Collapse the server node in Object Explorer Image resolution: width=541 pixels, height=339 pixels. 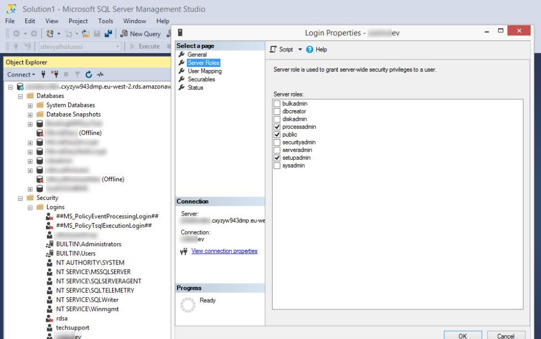point(11,87)
